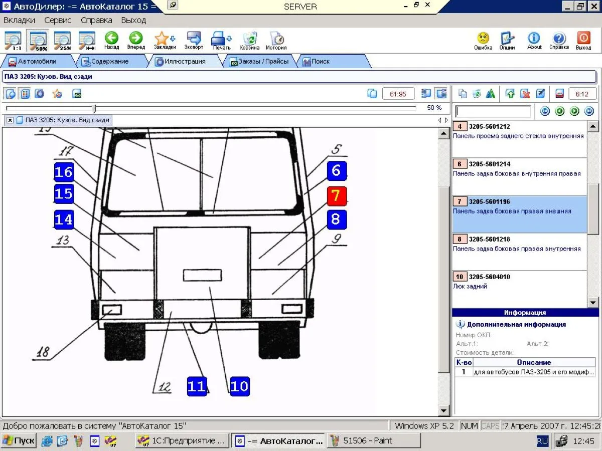The height and width of the screenshot is (451, 602).
Task: Open Справка menu in menu bar
Action: pos(96,21)
